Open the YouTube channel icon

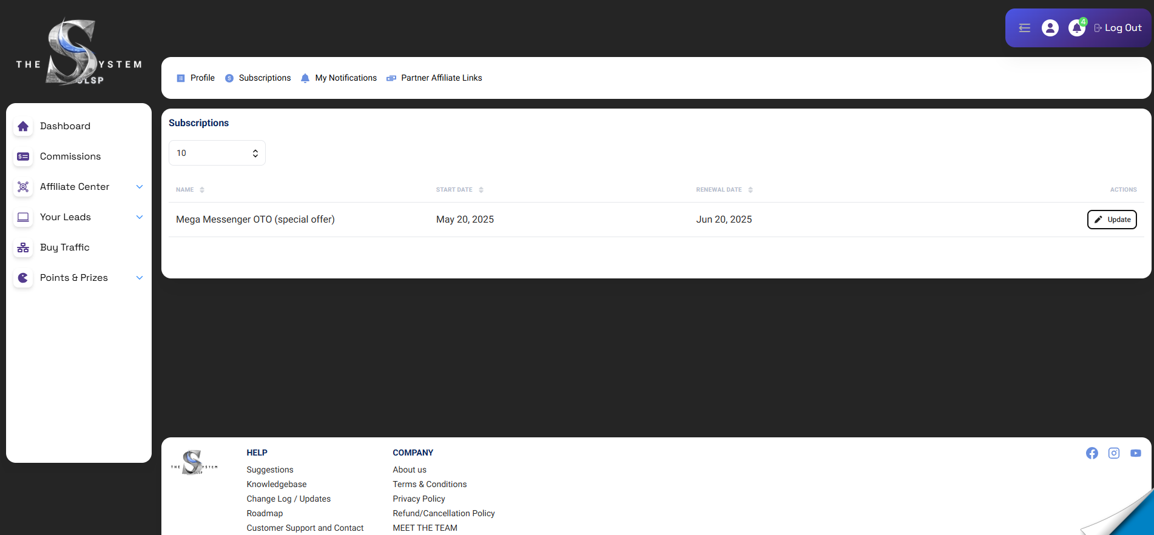point(1135,453)
